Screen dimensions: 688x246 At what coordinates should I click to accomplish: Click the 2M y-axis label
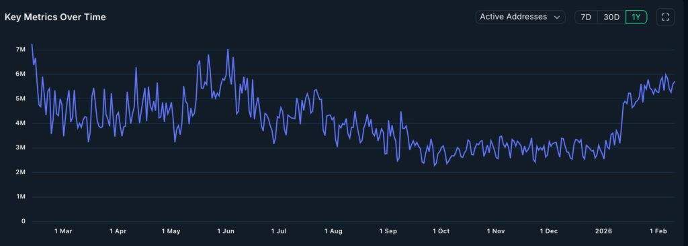(21, 172)
